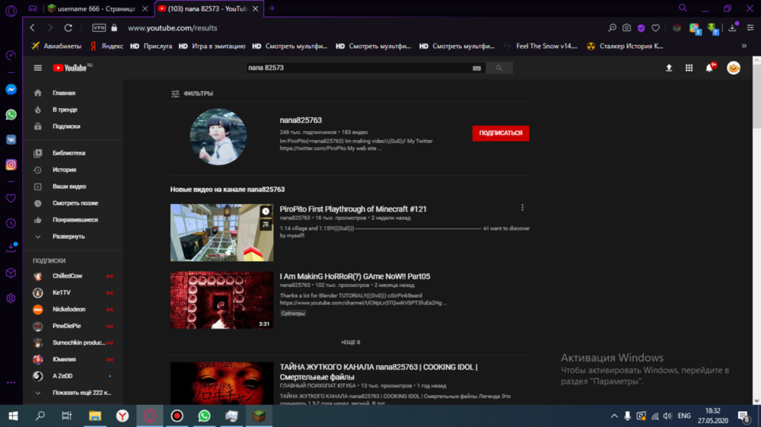761x427 pixels.
Task: Show more bookmarks via the chevron
Action: 744,46
